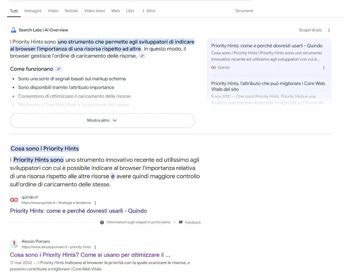This screenshot has width=344, height=276.
Task: Click Alessio Pomaro profile avatar
Action: (14, 244)
